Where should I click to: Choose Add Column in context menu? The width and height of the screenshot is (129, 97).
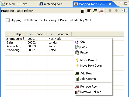click(x=93, y=79)
